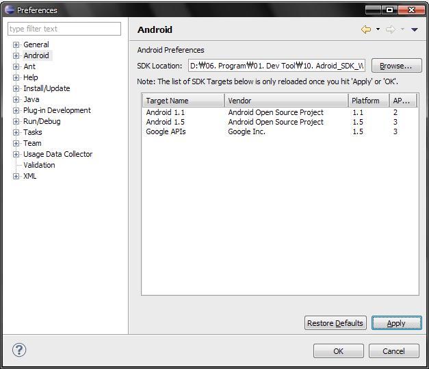The image size is (429, 369).
Task: Select Validation preferences category
Action: (39, 165)
